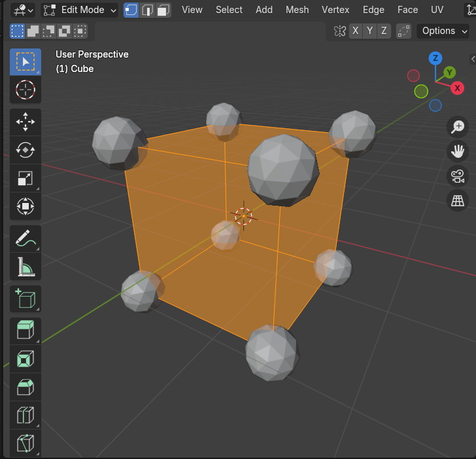Pick the Knife tool
This screenshot has width=476, height=459.
[25, 443]
